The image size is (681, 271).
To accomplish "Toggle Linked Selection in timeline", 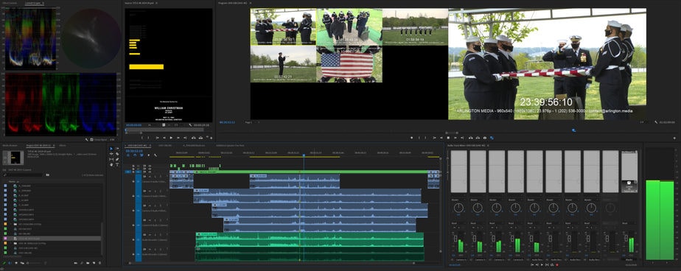I will pyautogui.click(x=142, y=155).
